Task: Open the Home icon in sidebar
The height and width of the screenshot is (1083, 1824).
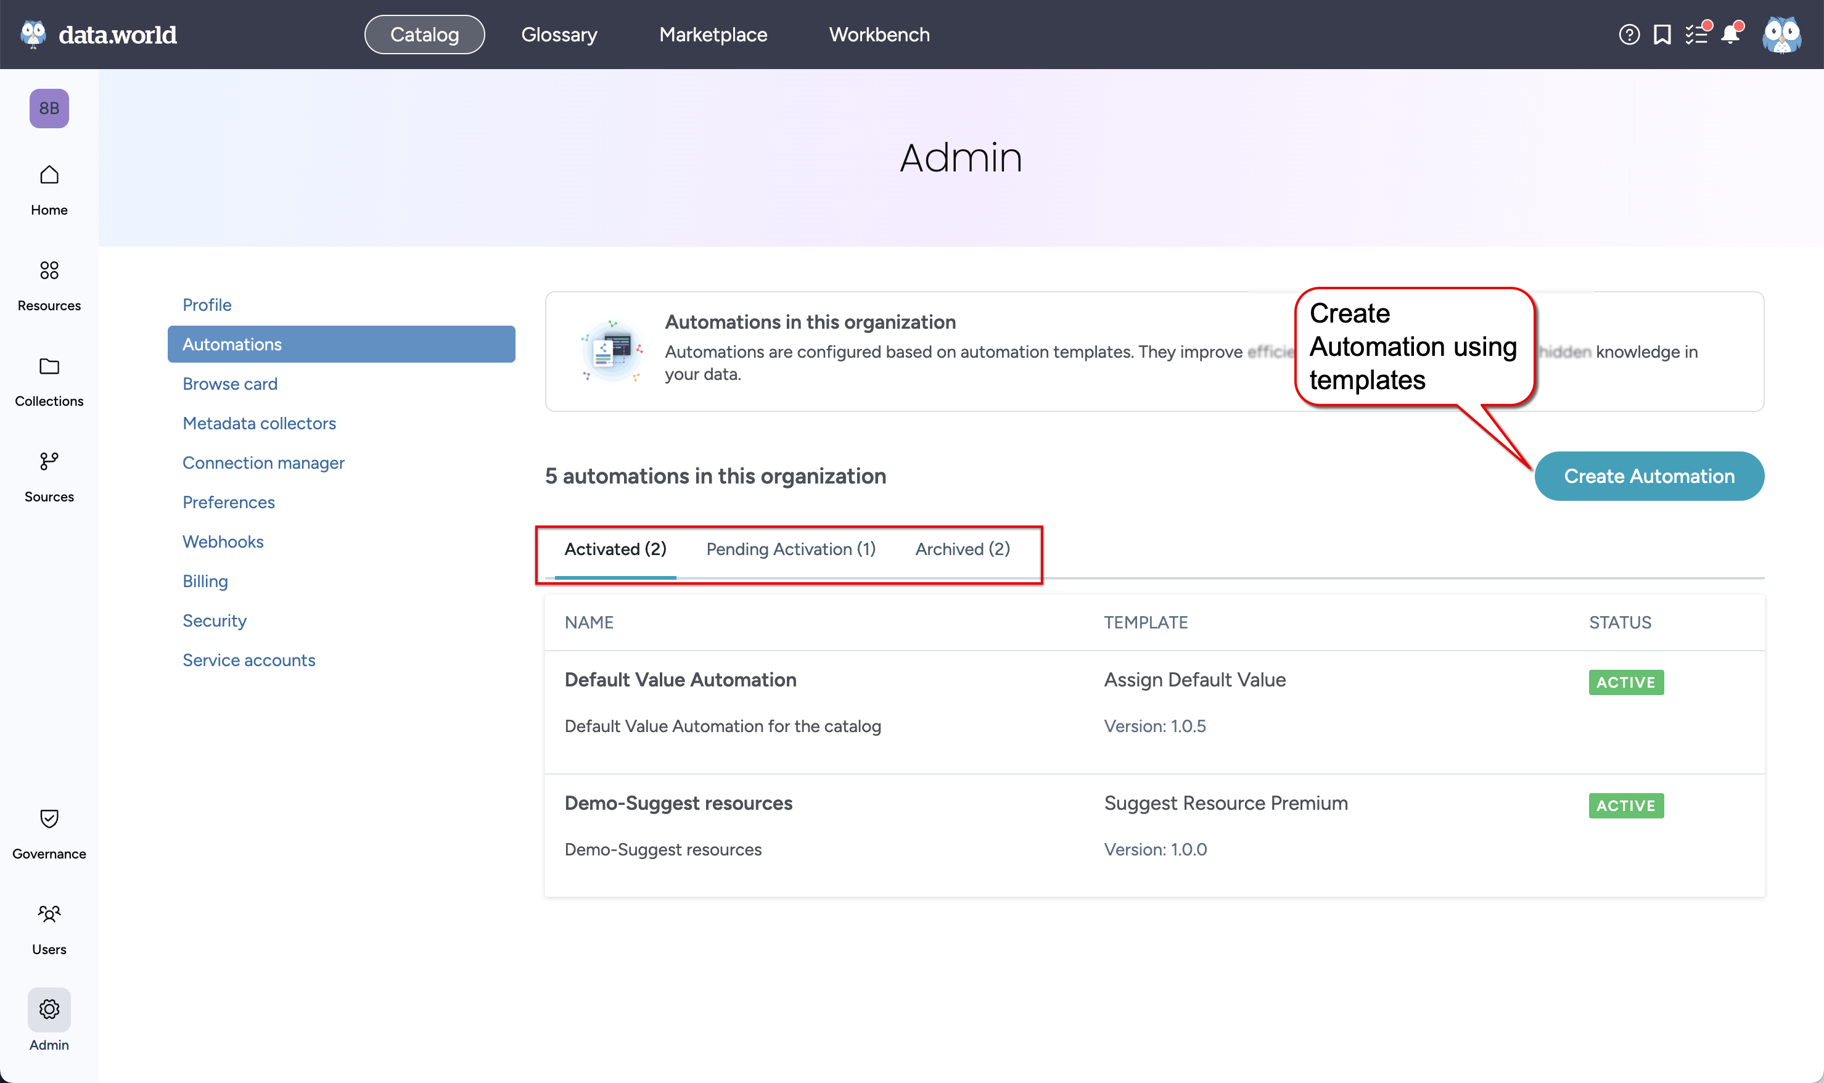Action: coord(48,175)
